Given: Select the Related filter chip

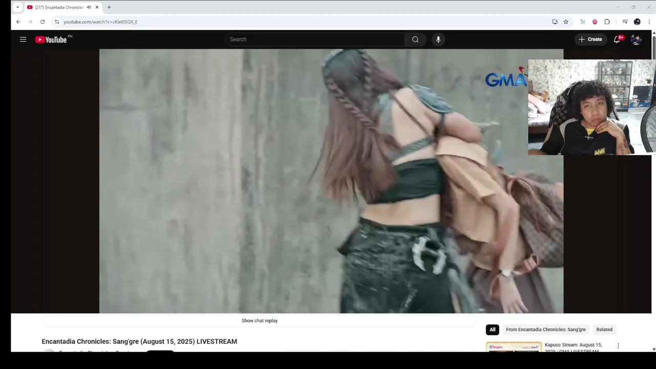Looking at the screenshot, I should tap(604, 330).
